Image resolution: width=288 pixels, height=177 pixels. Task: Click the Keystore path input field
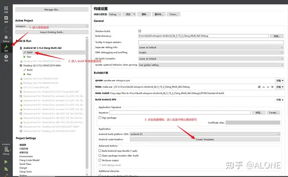(180, 113)
